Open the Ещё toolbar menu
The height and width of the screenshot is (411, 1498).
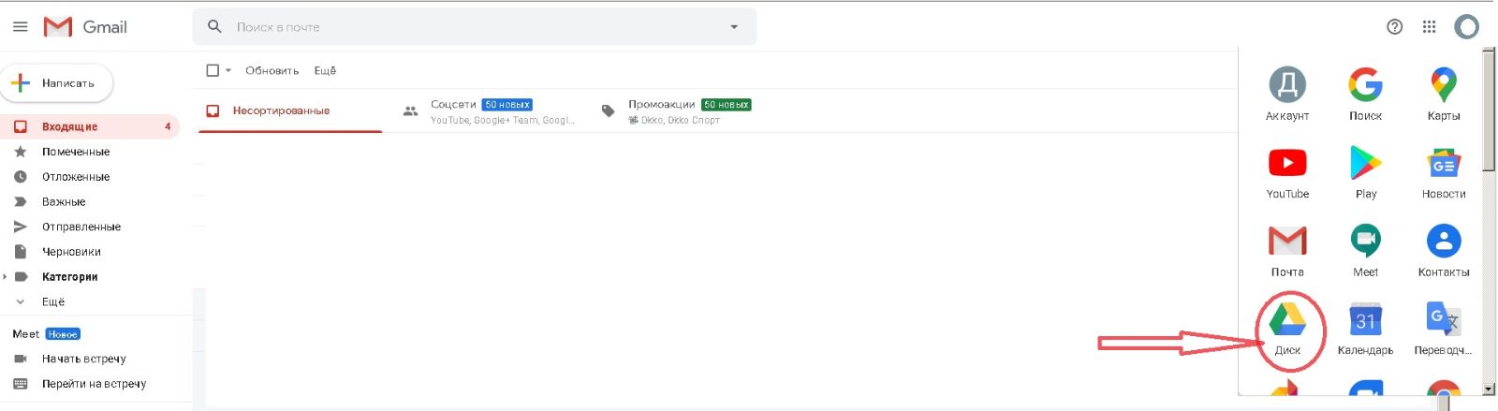click(x=325, y=70)
